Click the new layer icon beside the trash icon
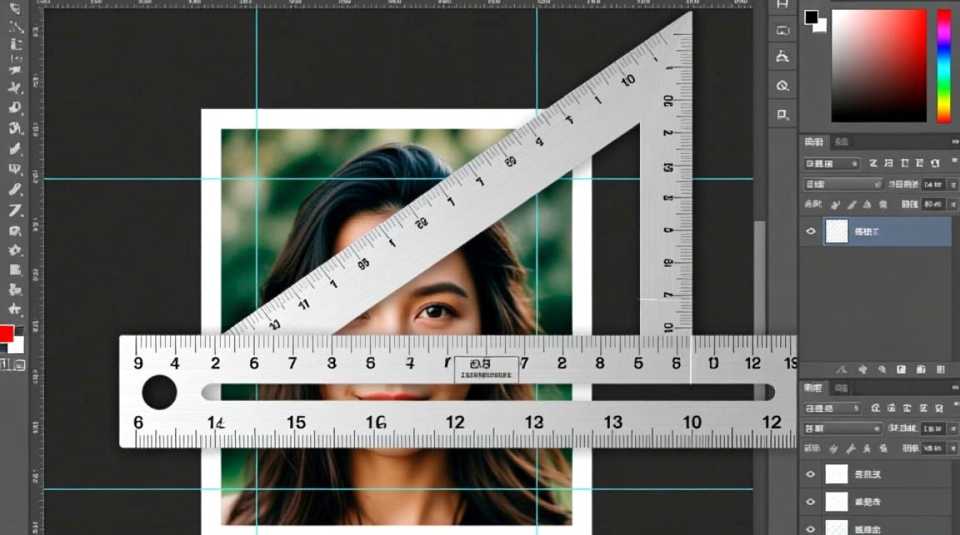 [x=921, y=370]
